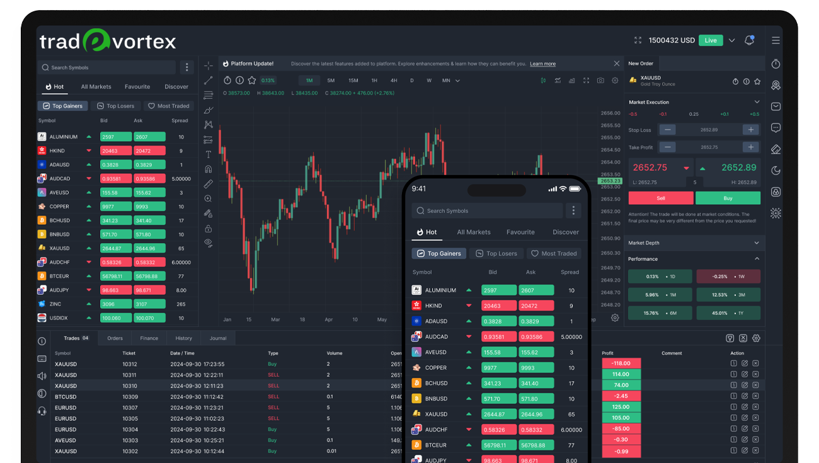This screenshot has height=463, width=819.
Task: Toggle the lock drawings icon
Action: pyautogui.click(x=209, y=228)
